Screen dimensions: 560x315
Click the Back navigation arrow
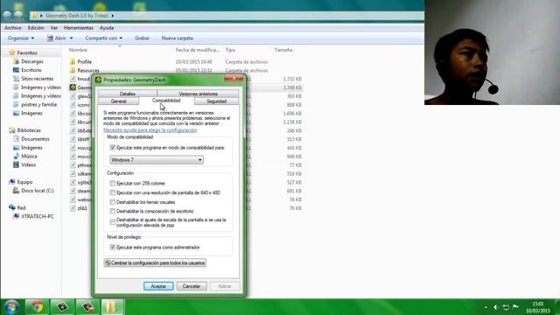point(7,16)
